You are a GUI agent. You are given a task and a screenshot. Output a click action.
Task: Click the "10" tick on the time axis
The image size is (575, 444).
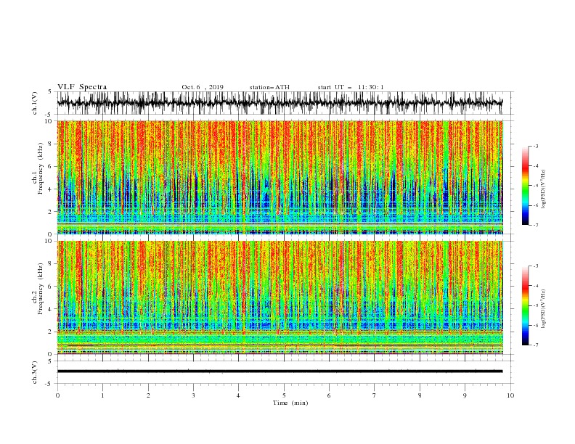510,395
